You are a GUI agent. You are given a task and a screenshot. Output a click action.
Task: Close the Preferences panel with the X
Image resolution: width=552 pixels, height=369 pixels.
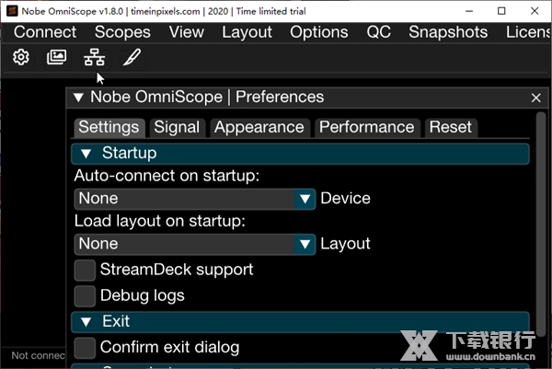click(536, 98)
